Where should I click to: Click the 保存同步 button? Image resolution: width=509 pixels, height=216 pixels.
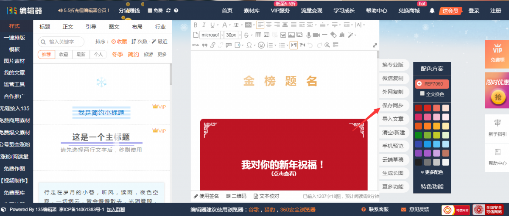tap(393, 105)
